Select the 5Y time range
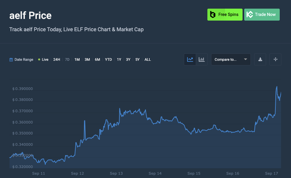The height and width of the screenshot is (178, 291). pyautogui.click(x=137, y=60)
